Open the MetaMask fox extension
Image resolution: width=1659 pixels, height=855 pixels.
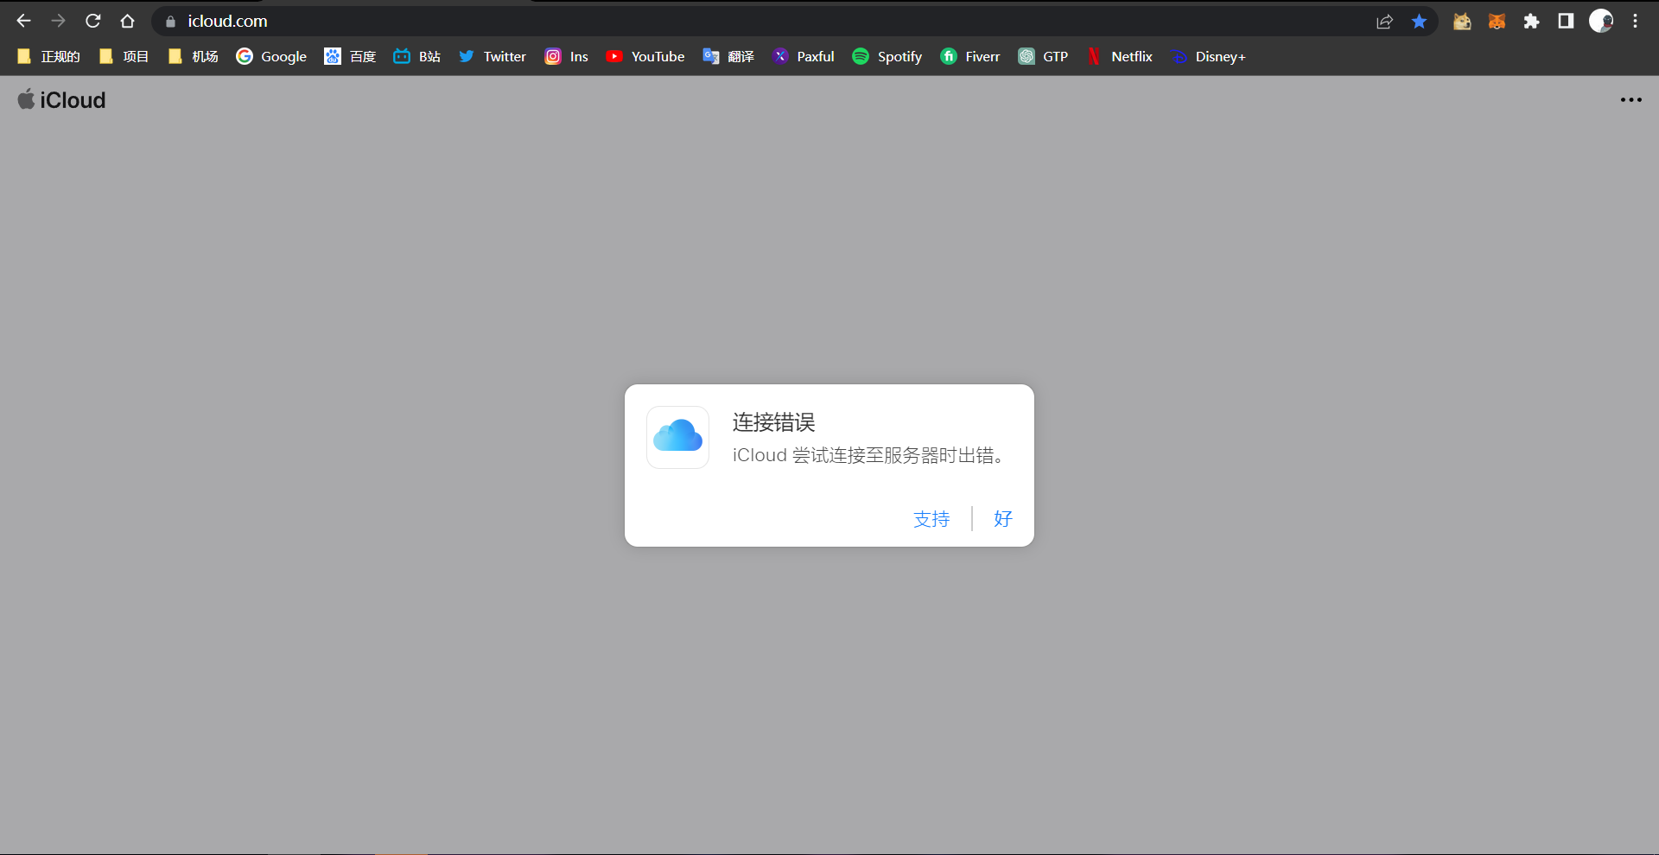tap(1497, 22)
